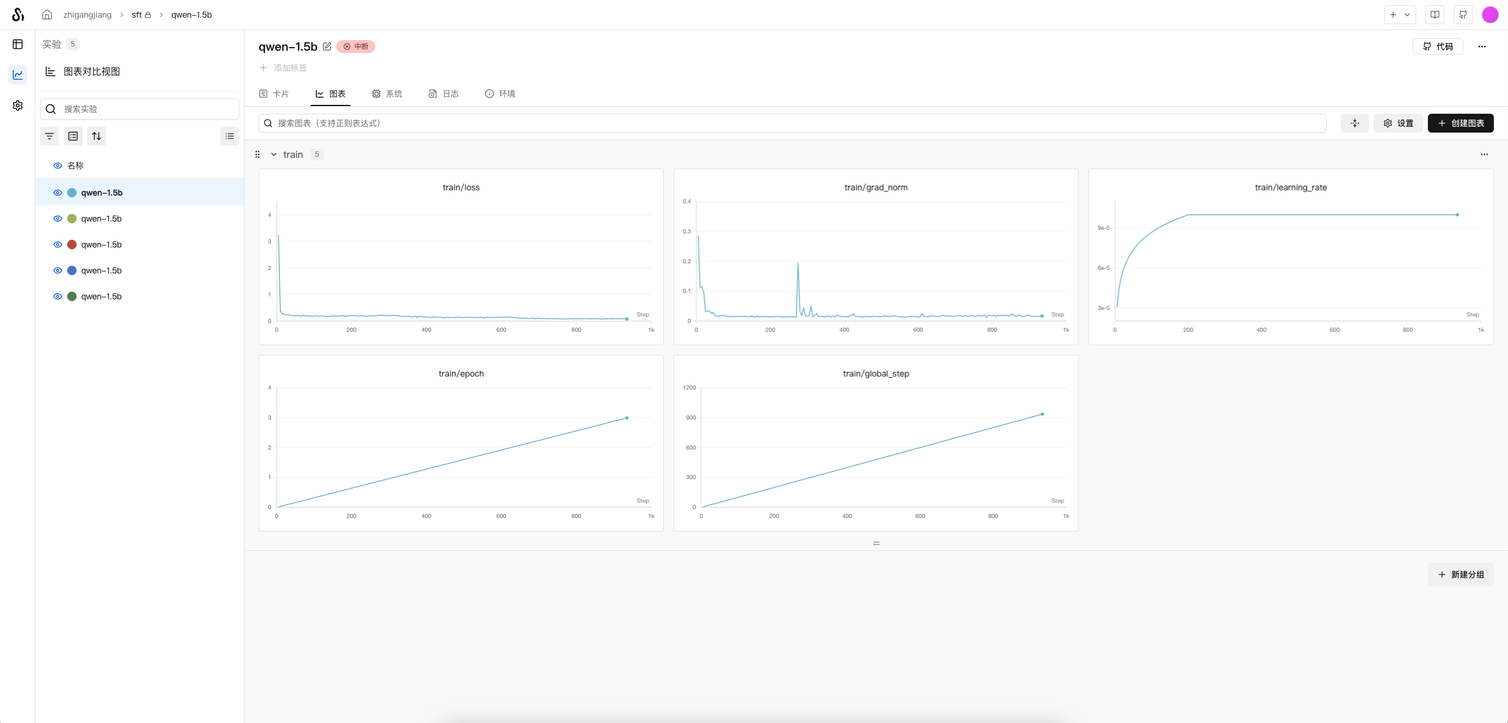Switch to the 日志 tab
Image resolution: width=1508 pixels, height=723 pixels.
(x=444, y=94)
